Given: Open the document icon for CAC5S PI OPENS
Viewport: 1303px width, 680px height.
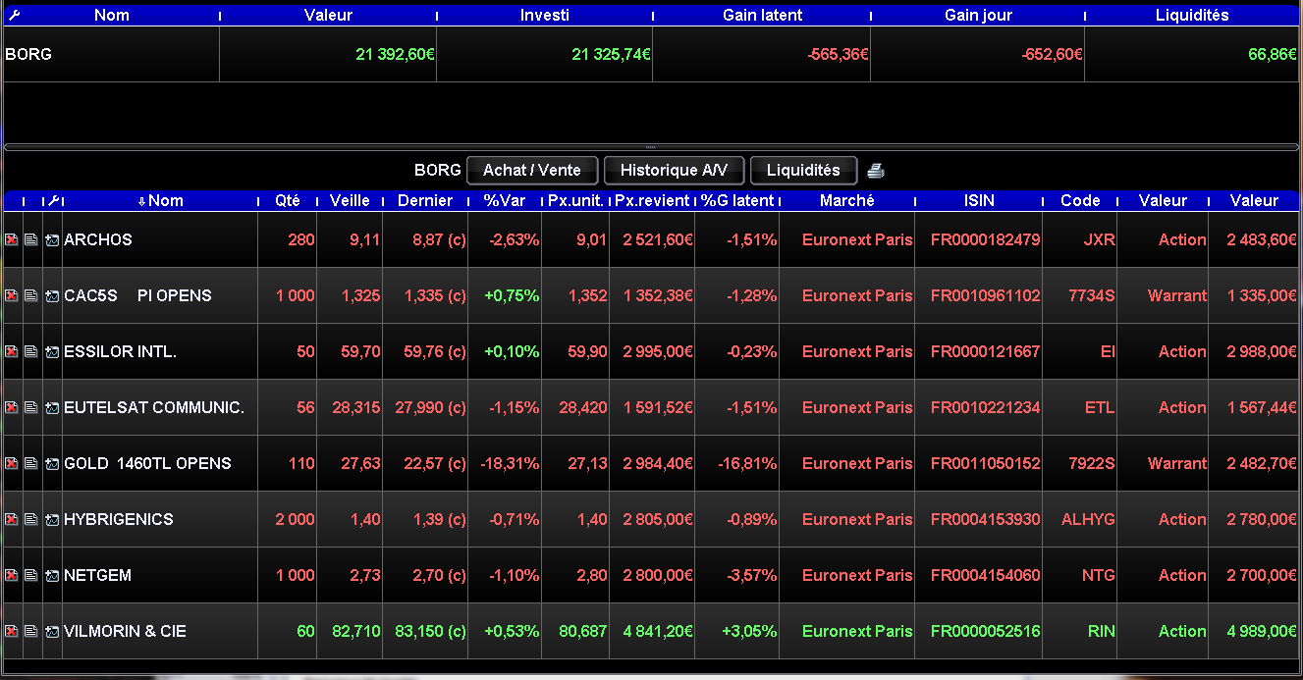Looking at the screenshot, I should pyautogui.click(x=31, y=295).
